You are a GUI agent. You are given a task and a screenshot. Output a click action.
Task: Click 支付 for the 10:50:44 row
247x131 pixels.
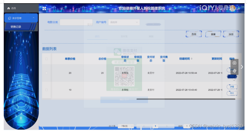coord(232,76)
